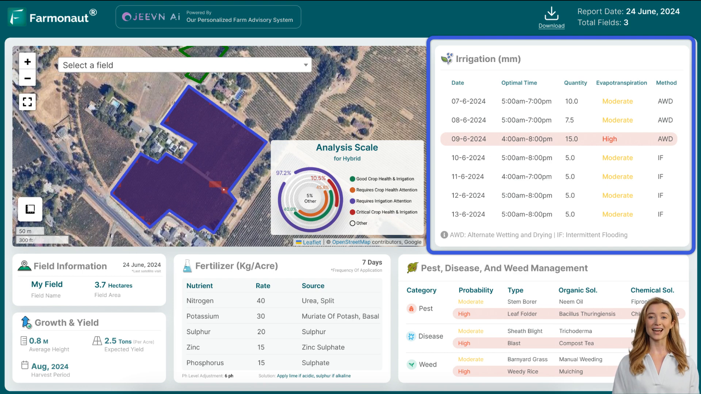701x394 pixels.
Task: Click the highlighted 09-6-2024 high irrigation row
Action: tap(560, 139)
